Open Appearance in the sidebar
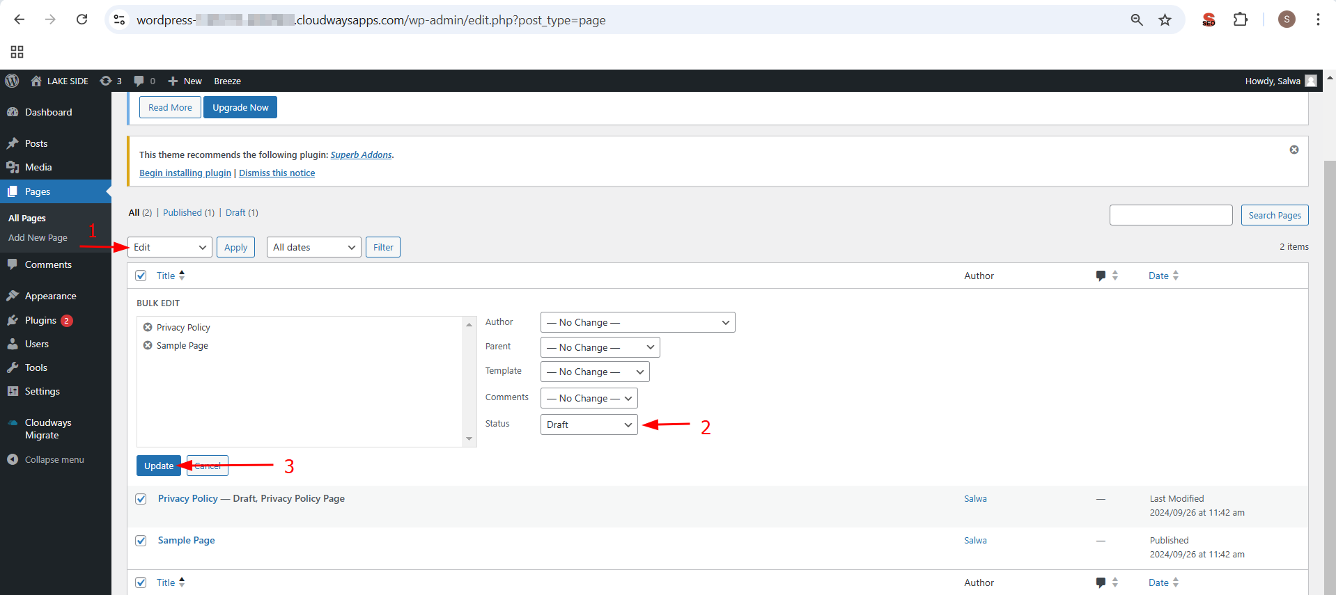 [x=50, y=296]
